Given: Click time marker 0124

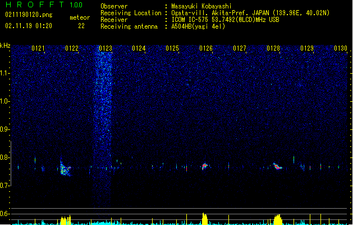Looking at the screenshot, I should click(x=139, y=48).
